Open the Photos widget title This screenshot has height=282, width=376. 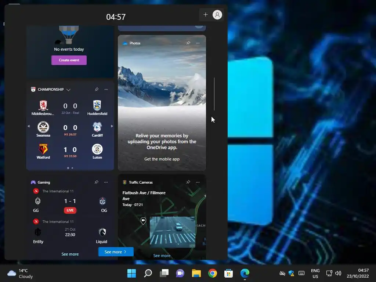(x=135, y=43)
